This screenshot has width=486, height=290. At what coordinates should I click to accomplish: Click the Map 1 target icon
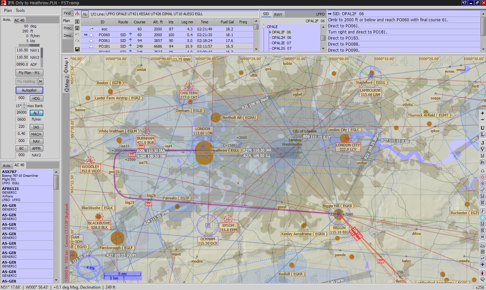coord(66,71)
